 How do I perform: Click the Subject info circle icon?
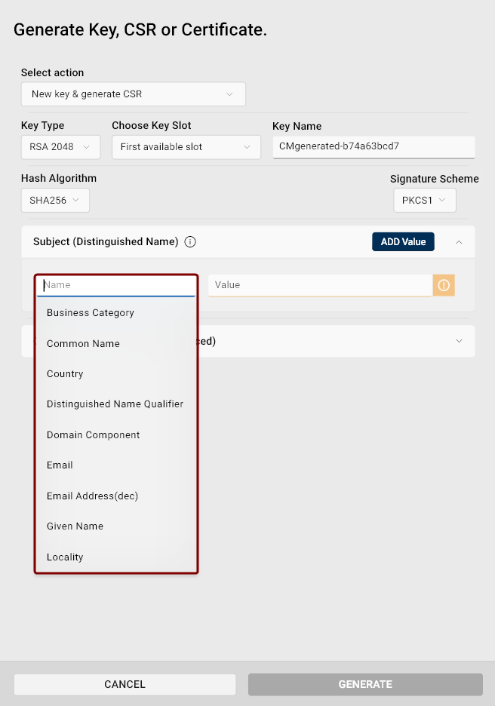pos(190,242)
